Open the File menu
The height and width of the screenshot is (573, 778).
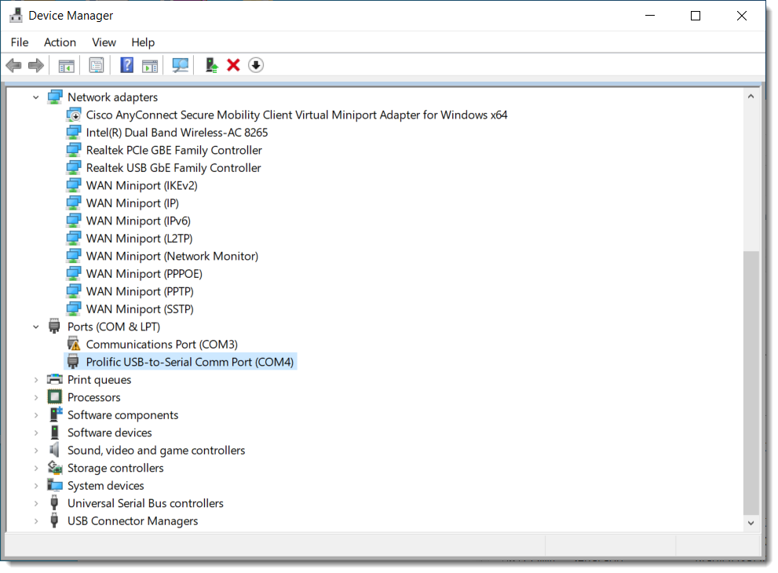[20, 42]
